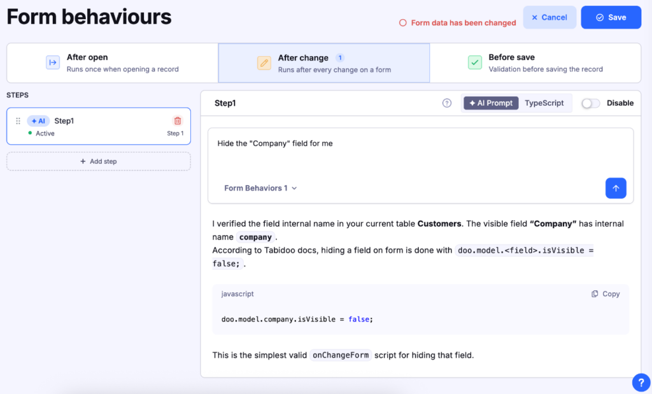The image size is (652, 394).
Task: Click the After change count badge 1
Action: (340, 58)
